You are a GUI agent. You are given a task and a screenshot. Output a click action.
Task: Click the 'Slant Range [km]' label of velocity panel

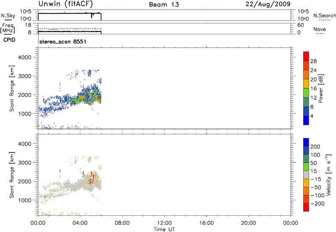(12, 175)
